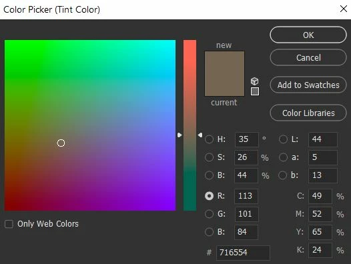Click the small gray web-safe color square
Screen dimensions: 351x264
255,91
